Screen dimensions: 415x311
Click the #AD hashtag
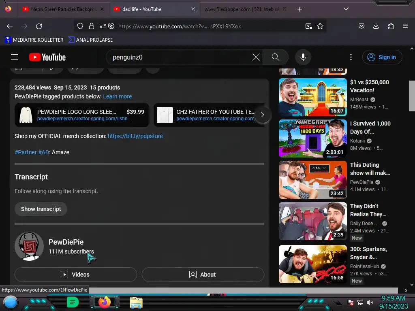[43, 152]
